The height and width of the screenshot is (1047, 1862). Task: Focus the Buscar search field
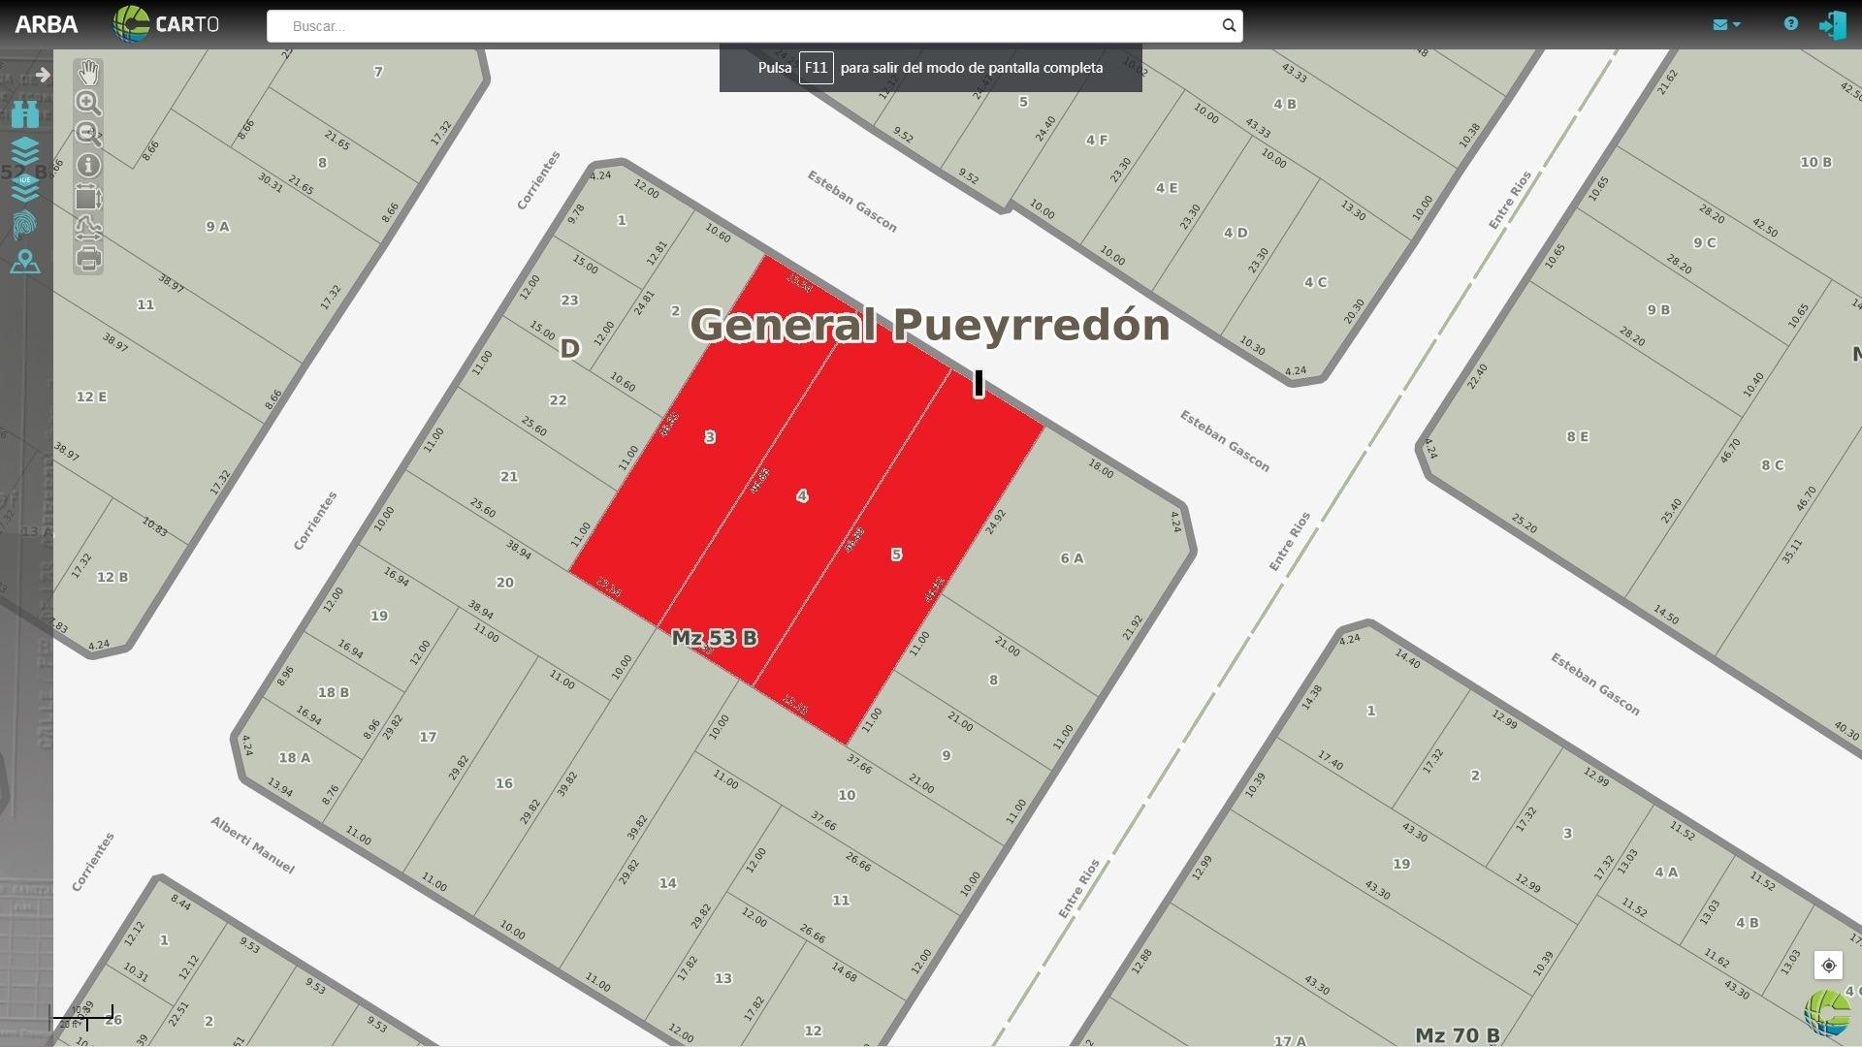(743, 26)
